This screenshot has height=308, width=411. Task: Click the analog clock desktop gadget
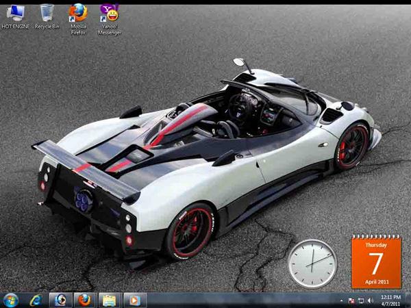(312, 264)
